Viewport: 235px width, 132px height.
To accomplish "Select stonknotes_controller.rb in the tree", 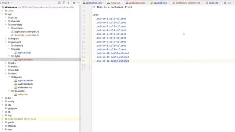I will [x=26, y=35].
